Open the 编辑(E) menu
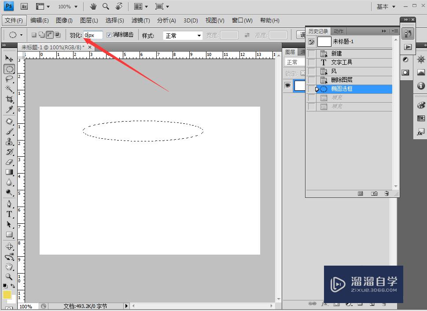Image resolution: width=427 pixels, height=311 pixels. click(x=40, y=20)
